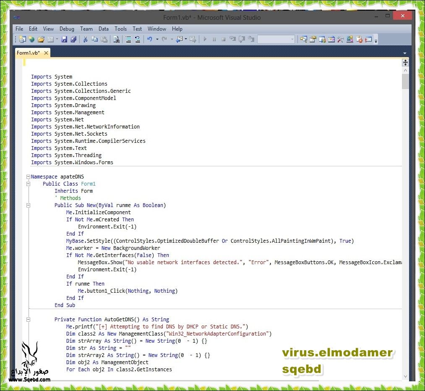Select the Form1.vb* document tab

pos(28,53)
